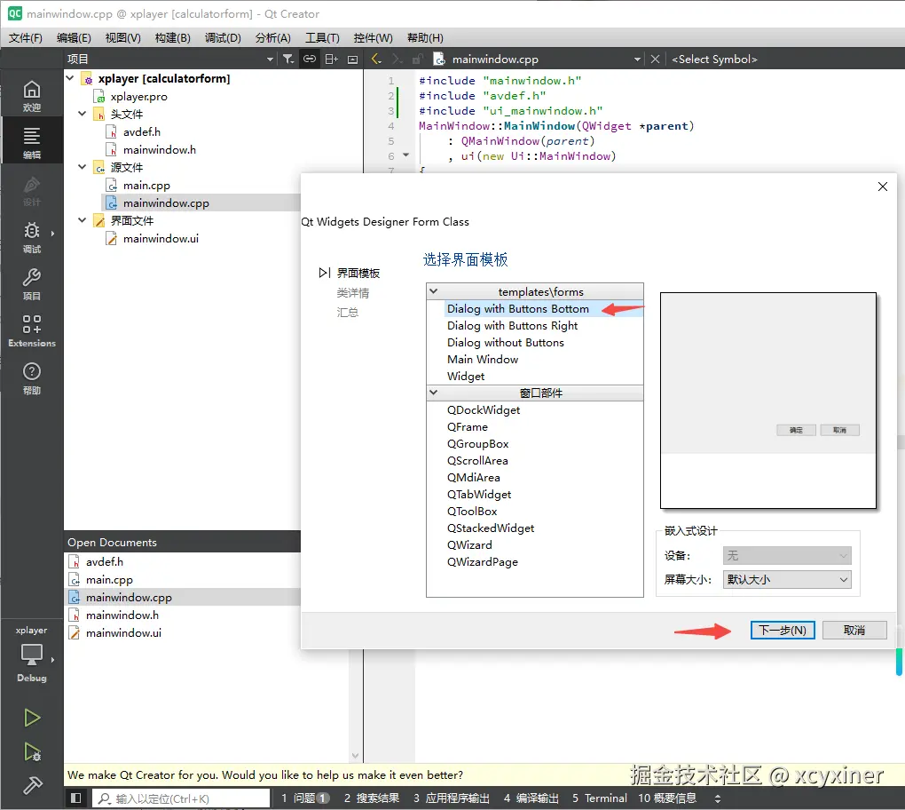
Task: Select QDockWidget in the list
Action: click(483, 409)
